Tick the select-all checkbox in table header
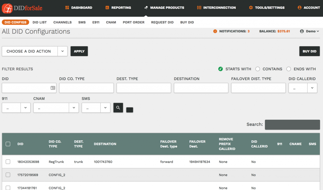The height and width of the screenshot is (190, 323). tap(8, 144)
